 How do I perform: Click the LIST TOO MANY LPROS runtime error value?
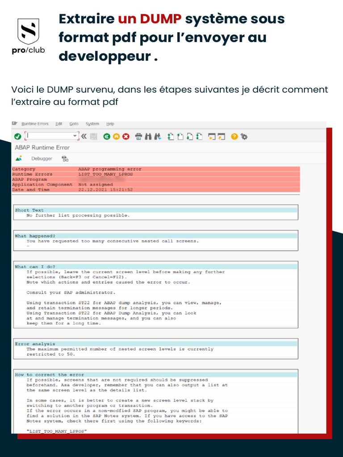(x=105, y=174)
